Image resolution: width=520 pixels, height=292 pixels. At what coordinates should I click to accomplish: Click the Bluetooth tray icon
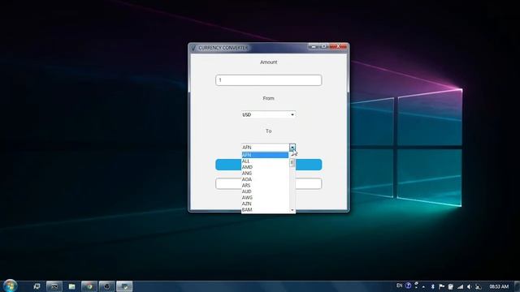tap(432, 286)
